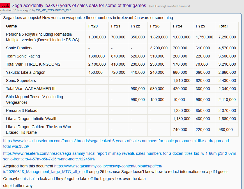Click Team Sonic Racing FY20 value 1380,000
This screenshot has height=189, width=244.
point(96,56)
